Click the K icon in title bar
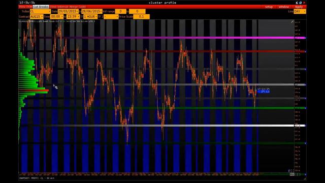This screenshot has width=325, height=183. click(x=297, y=3)
